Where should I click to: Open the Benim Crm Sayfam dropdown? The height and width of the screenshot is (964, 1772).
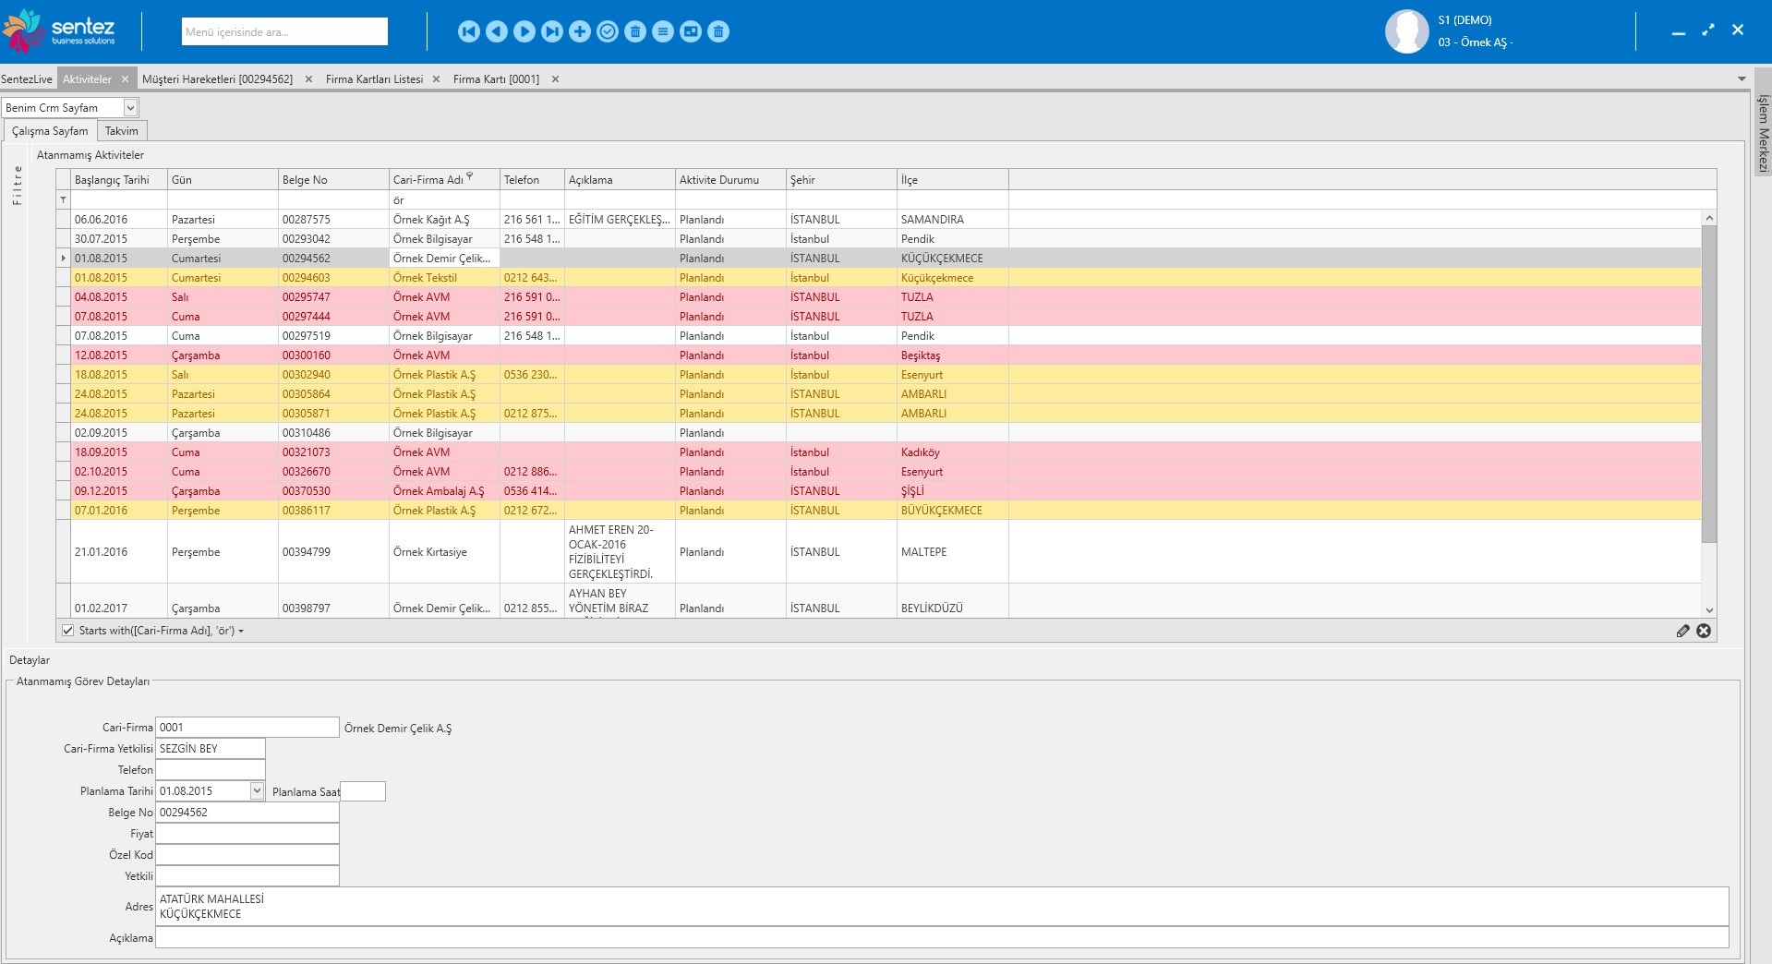130,108
